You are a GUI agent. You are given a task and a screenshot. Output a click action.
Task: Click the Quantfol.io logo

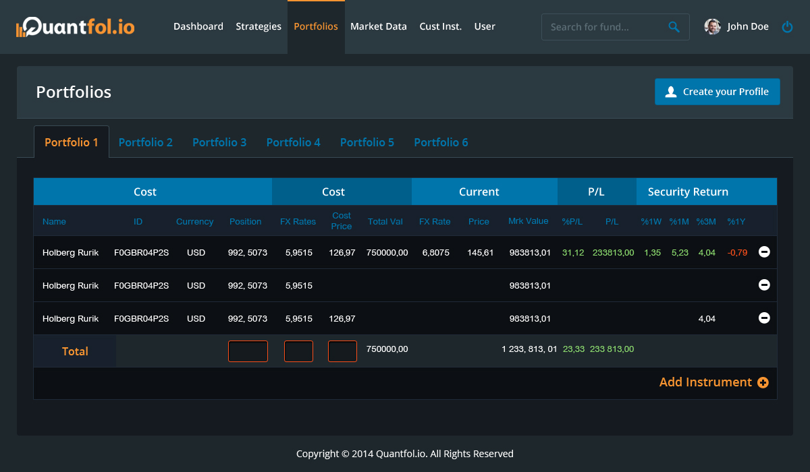[75, 27]
